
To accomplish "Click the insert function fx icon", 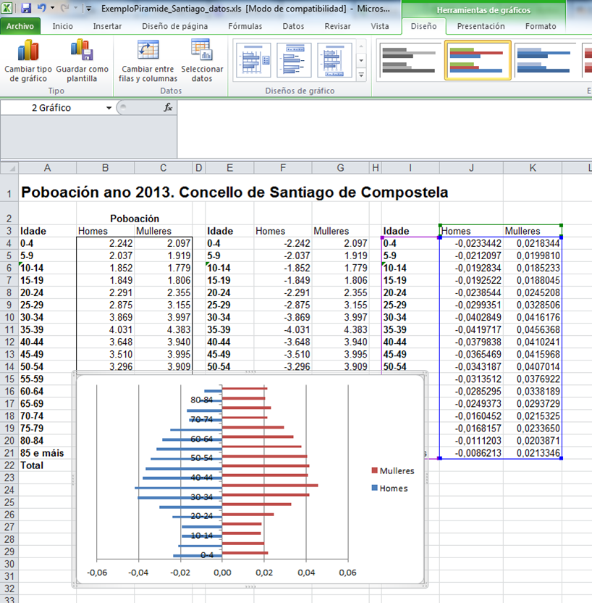I will point(168,107).
